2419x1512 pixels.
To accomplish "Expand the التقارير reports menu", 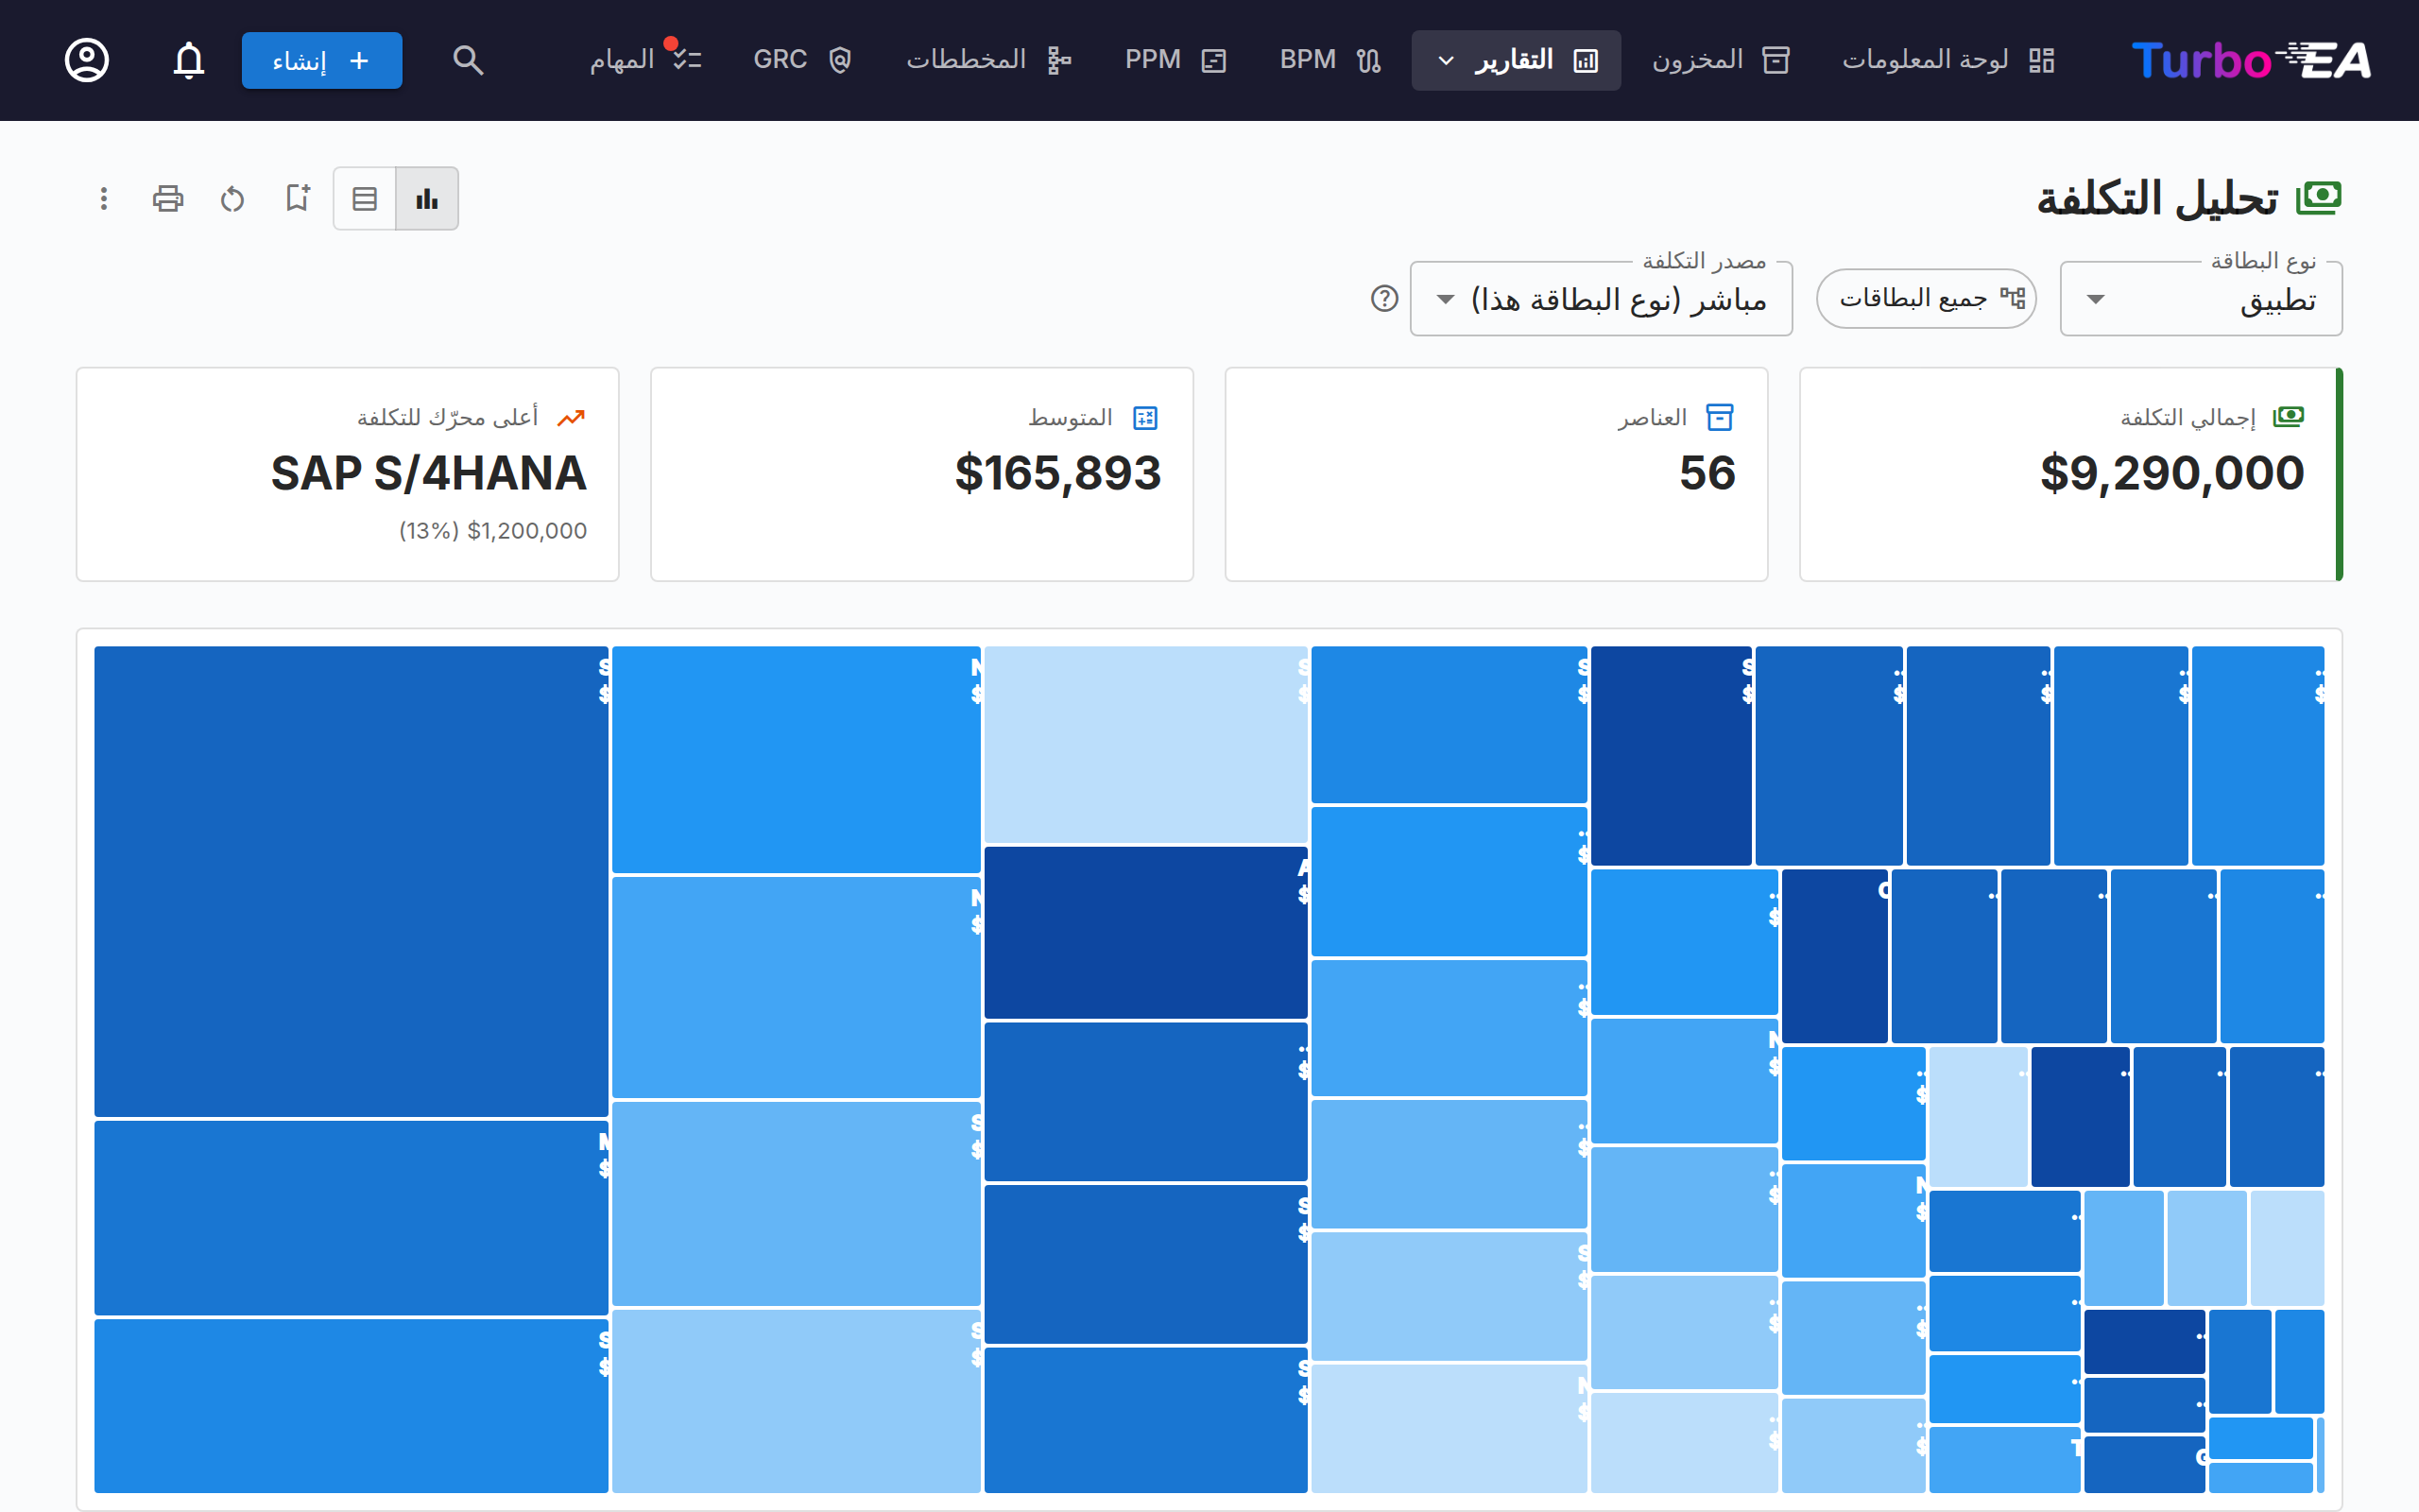I will coord(1517,60).
